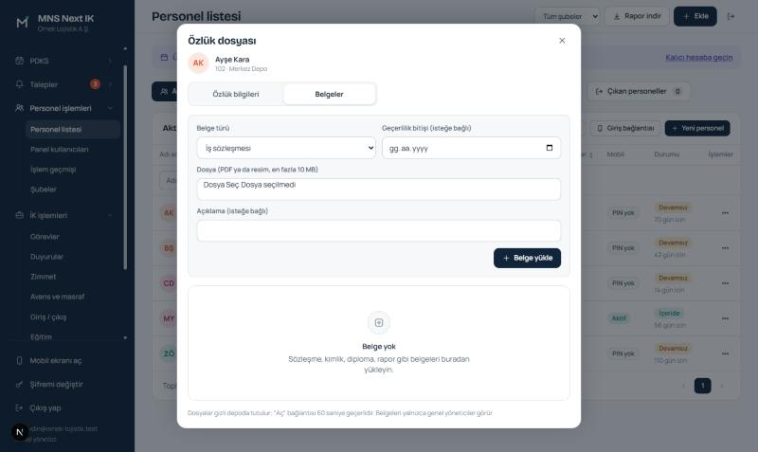The width and height of the screenshot is (758, 452).
Task: Click the PDKS clock icon in sidebar
Action: coord(19,61)
